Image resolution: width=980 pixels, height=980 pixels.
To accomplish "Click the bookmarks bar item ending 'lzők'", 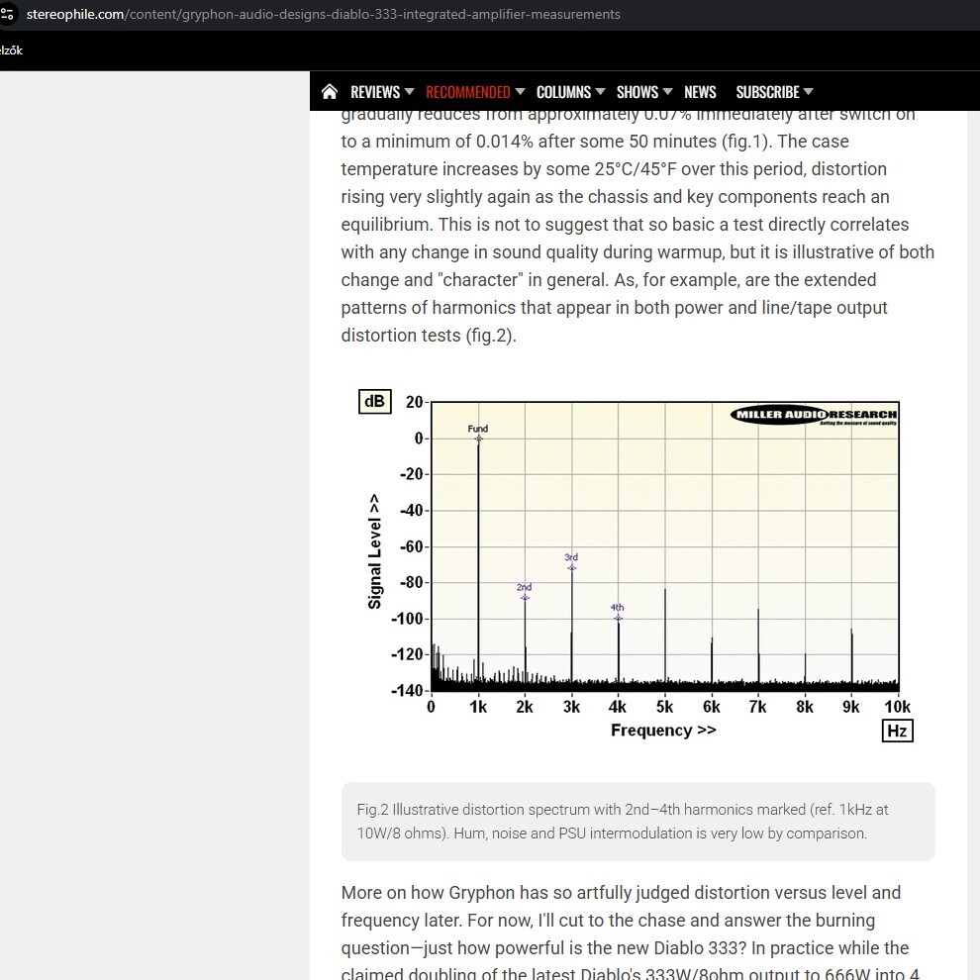I will pyautogui.click(x=11, y=50).
